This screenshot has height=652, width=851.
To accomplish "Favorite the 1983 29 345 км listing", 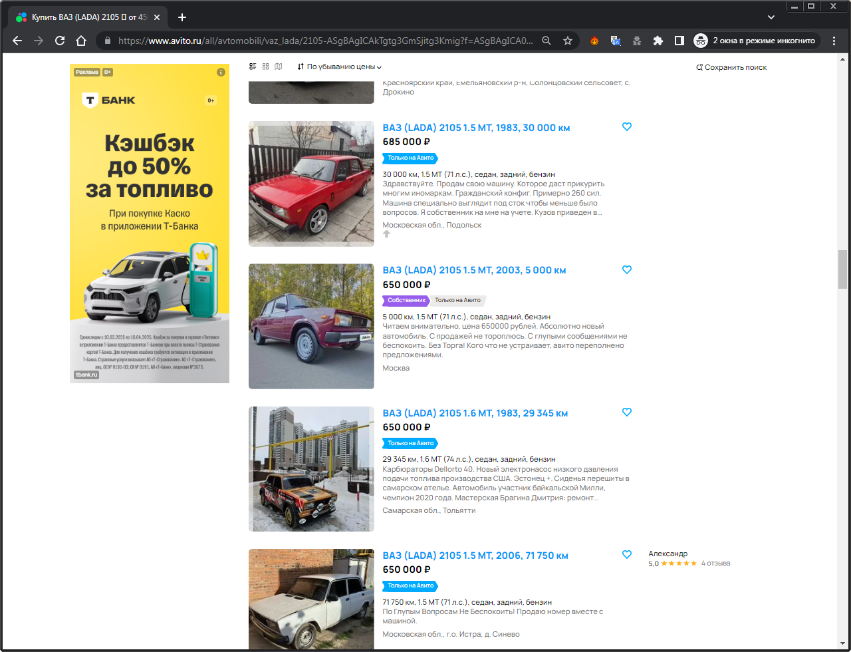I will (x=626, y=412).
